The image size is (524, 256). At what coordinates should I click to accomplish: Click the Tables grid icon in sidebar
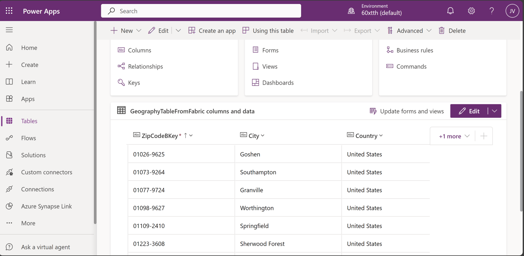[9, 121]
